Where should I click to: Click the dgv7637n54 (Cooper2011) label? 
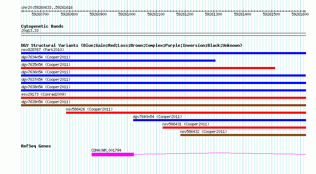click(46, 79)
